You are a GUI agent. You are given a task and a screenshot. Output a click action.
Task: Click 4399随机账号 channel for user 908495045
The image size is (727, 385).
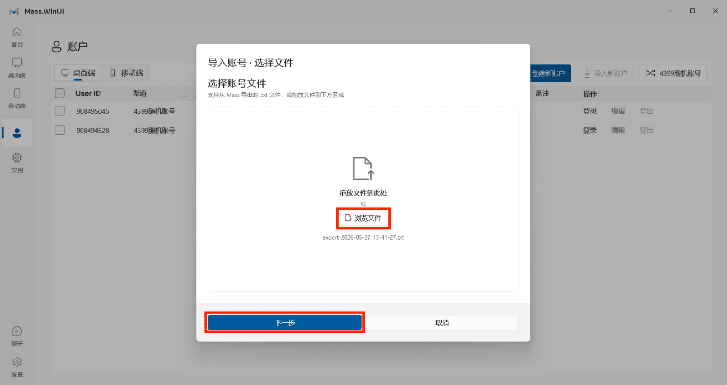tap(154, 111)
